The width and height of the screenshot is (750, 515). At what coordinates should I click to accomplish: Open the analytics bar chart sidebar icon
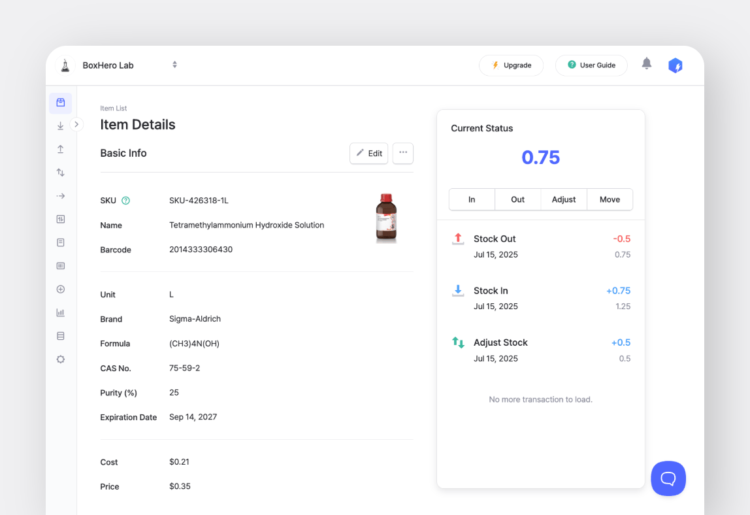tap(60, 312)
